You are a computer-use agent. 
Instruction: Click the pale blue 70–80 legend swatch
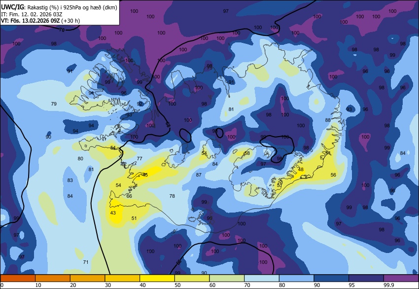click(x=262, y=278)
